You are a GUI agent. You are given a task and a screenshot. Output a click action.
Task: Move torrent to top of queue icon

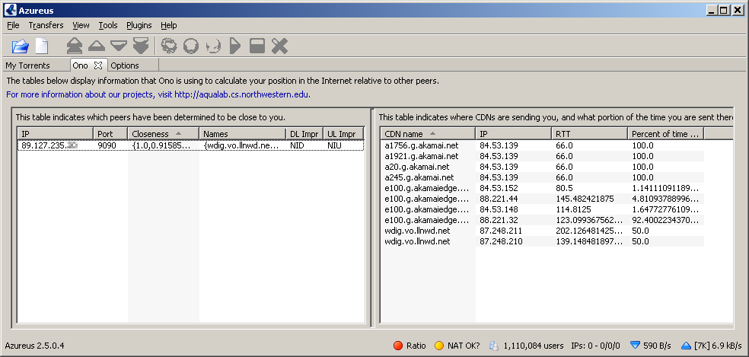coord(75,46)
